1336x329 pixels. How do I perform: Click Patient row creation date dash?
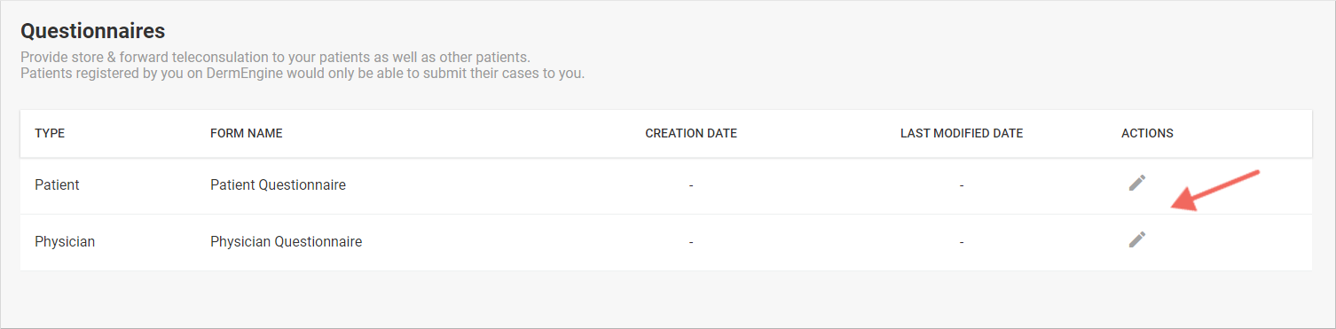click(691, 186)
